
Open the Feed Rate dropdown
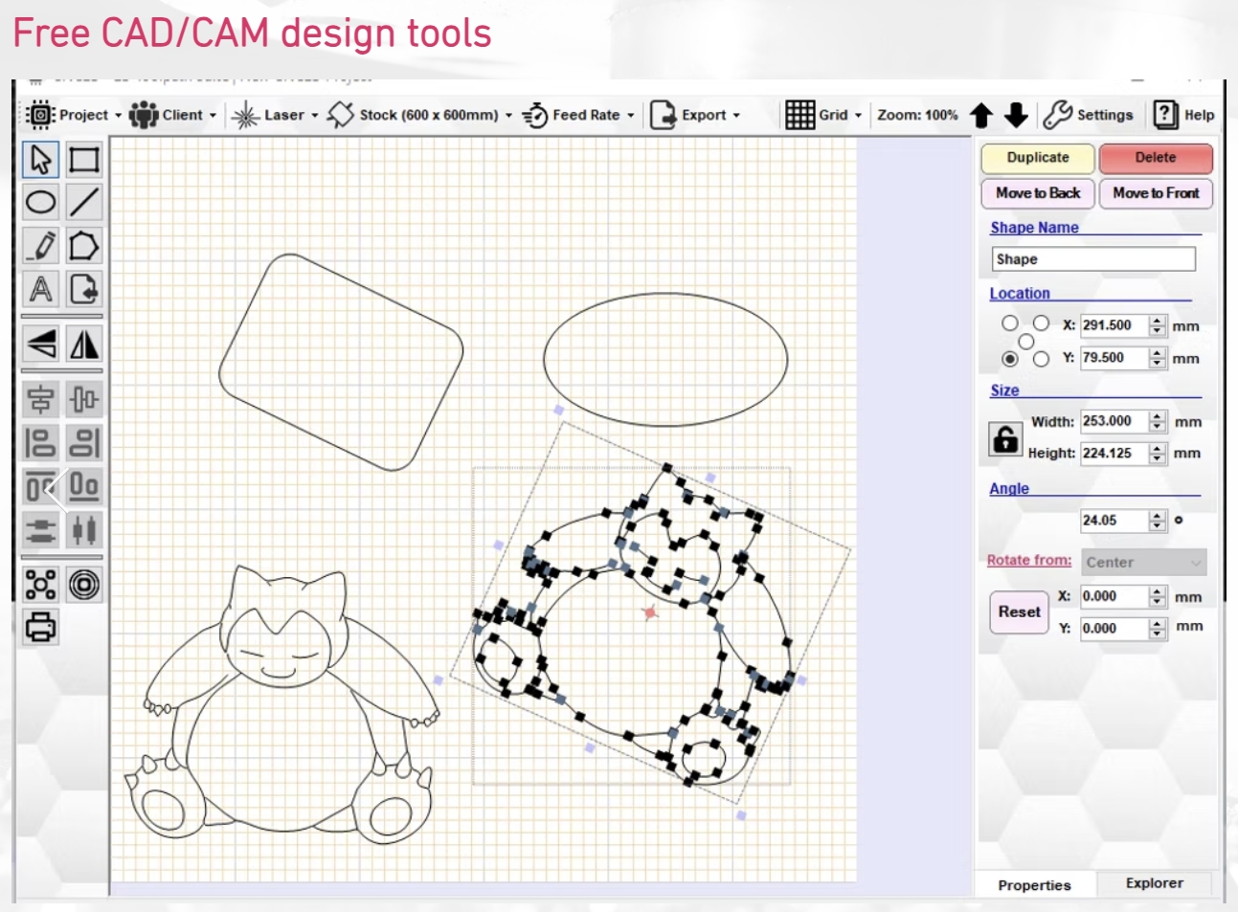[x=578, y=115]
